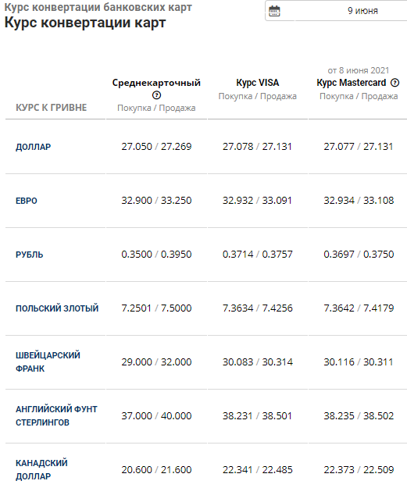The image size is (407, 488).
Task: Click the calendar icon in date picker
Action: 274,11
